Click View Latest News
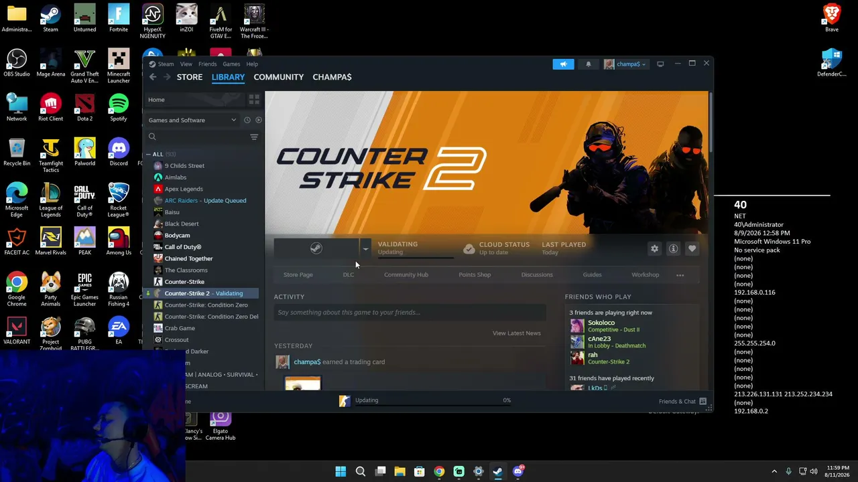The image size is (858, 482). tap(517, 333)
